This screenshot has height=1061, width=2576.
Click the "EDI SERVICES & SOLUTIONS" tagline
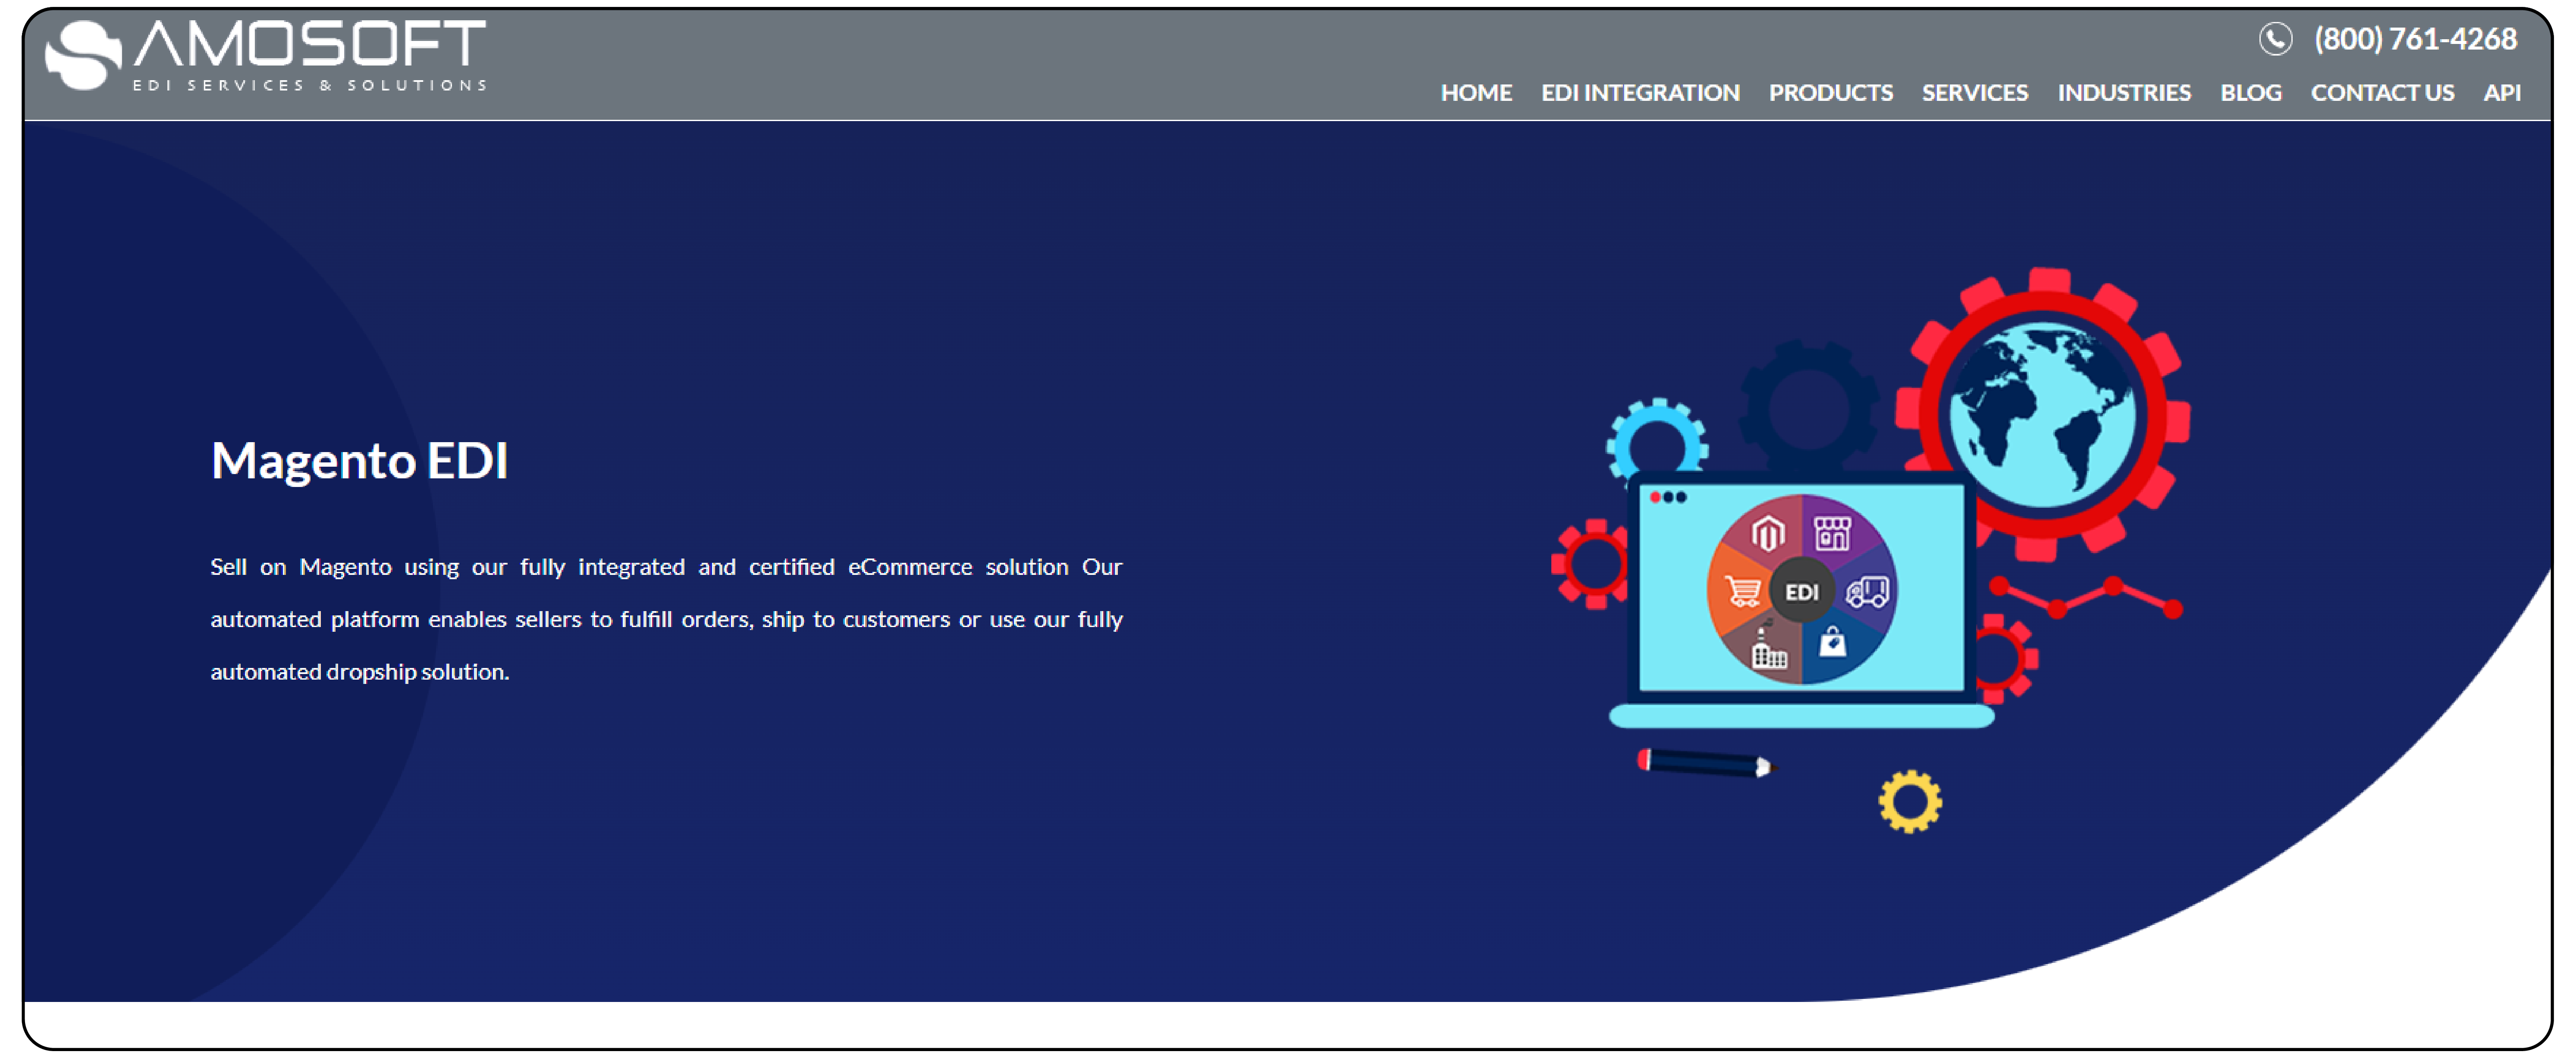(x=310, y=86)
